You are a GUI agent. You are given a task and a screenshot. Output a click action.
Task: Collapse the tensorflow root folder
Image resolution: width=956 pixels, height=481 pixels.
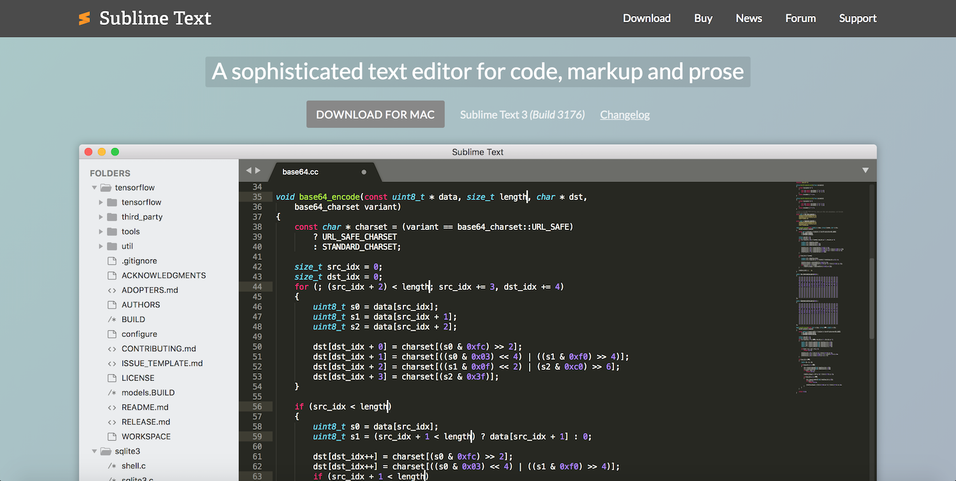(94, 188)
